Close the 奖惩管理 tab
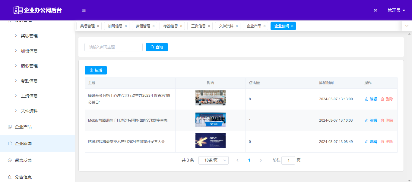Viewport: 412px width, 182px height. tap(98, 26)
